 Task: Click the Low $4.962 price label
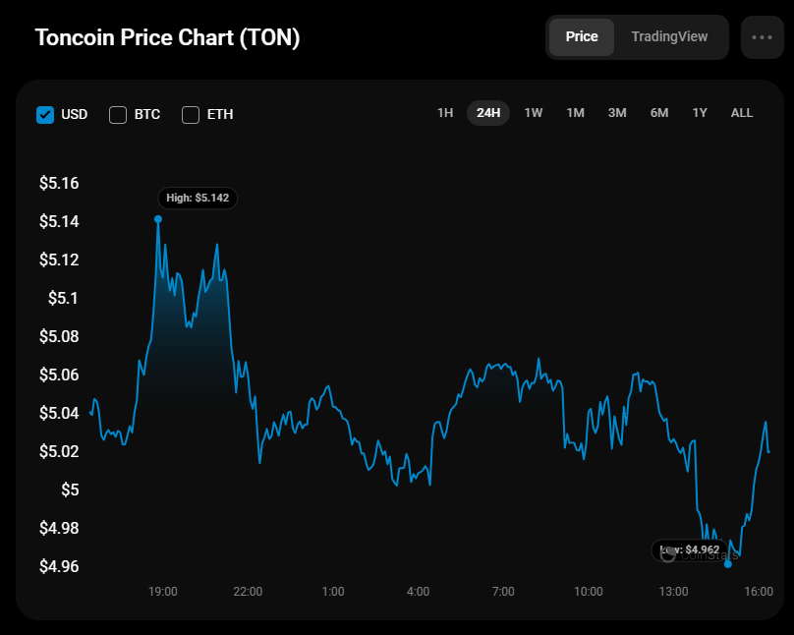(694, 549)
